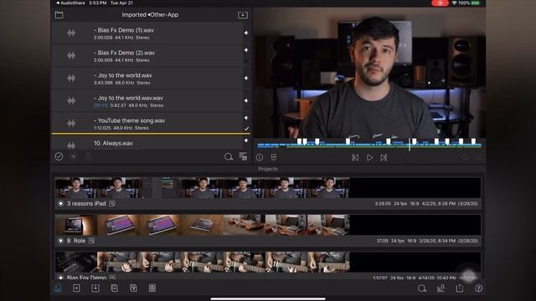
Task: Choose the 10. Always.wav file name
Action: click(x=113, y=143)
